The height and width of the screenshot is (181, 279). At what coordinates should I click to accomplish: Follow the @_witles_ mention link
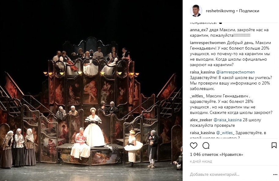click(x=225, y=133)
